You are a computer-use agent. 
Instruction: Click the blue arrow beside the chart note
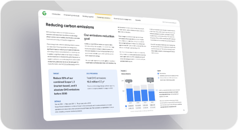tap(157, 90)
